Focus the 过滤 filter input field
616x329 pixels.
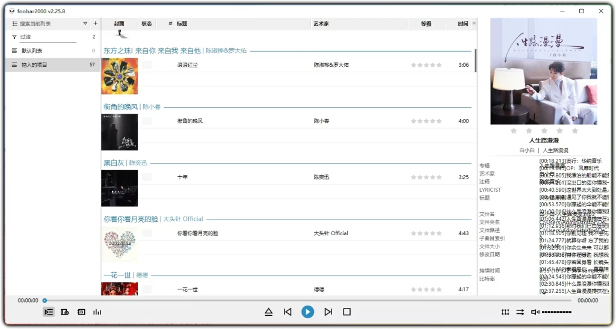click(x=48, y=37)
